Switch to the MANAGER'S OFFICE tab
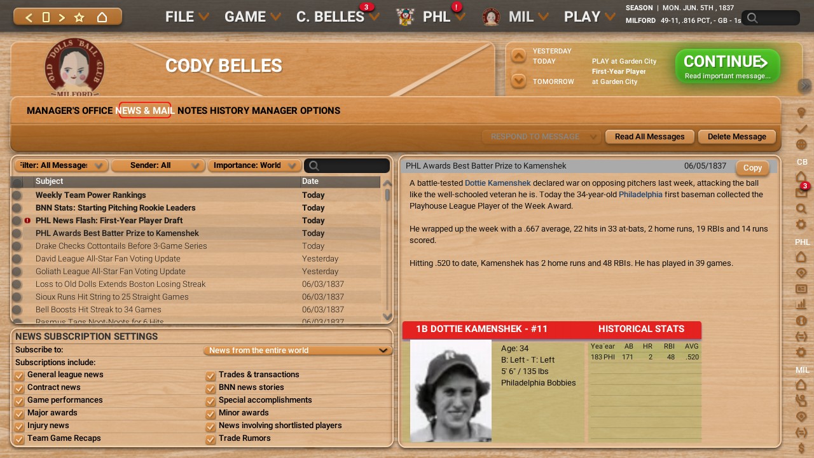814x458 pixels. click(70, 111)
